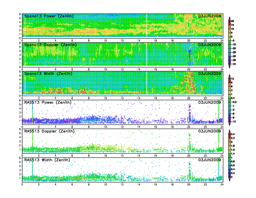Click the 'Spano13 Power (Zenith)' panel title
The height and width of the screenshot is (198, 256).
point(49,16)
